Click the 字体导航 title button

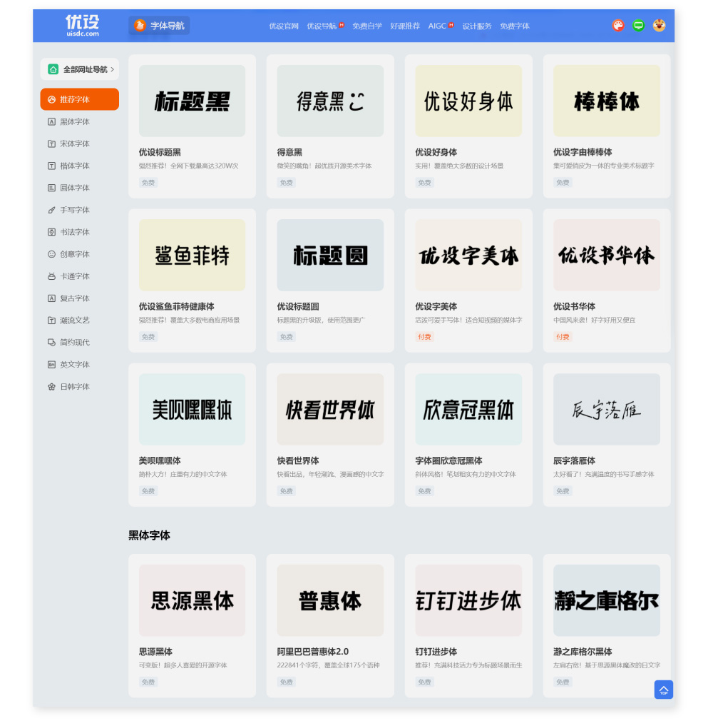tap(159, 25)
